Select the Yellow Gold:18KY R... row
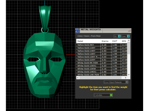This screenshot has width=149, height=111. (102, 57)
